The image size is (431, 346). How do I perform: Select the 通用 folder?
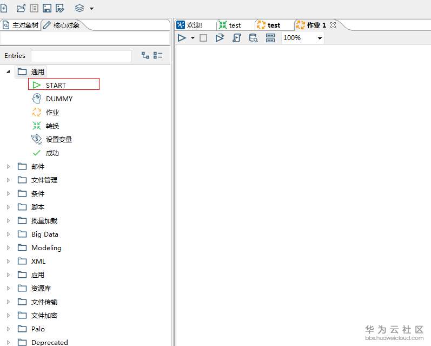point(31,72)
